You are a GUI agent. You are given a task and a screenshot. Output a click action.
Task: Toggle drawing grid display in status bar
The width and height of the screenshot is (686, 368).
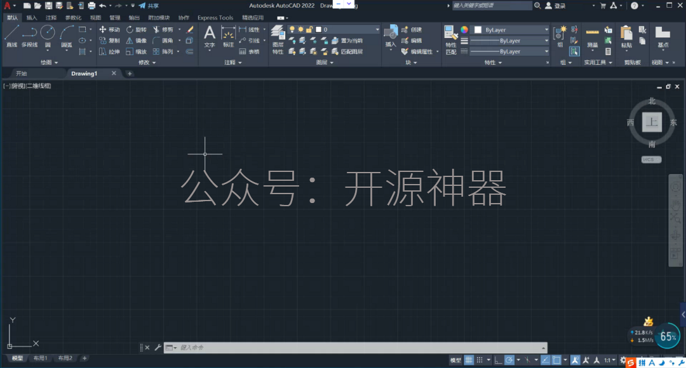tap(469, 360)
